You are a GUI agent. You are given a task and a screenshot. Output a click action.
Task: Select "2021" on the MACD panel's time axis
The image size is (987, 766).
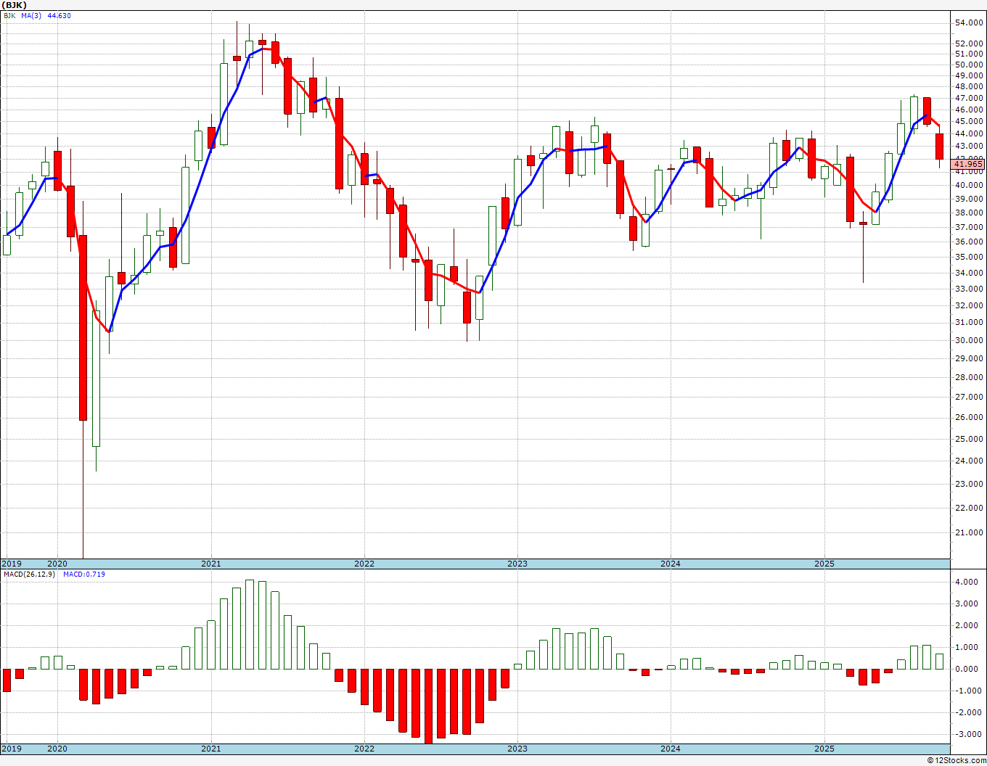(210, 749)
